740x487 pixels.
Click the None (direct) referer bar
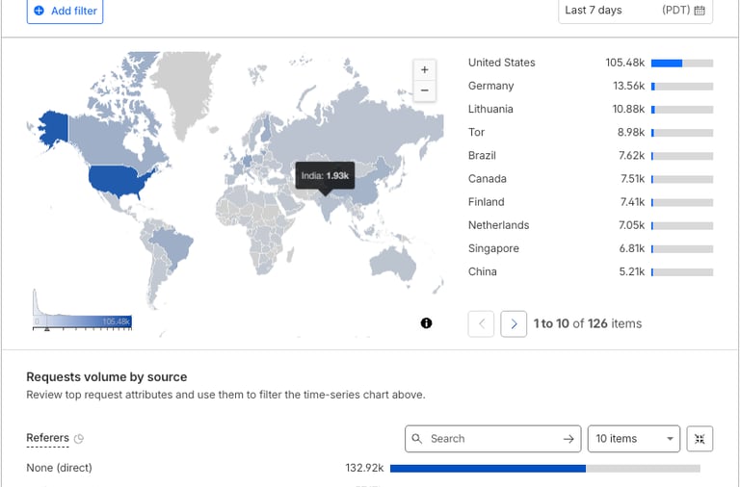(545, 468)
